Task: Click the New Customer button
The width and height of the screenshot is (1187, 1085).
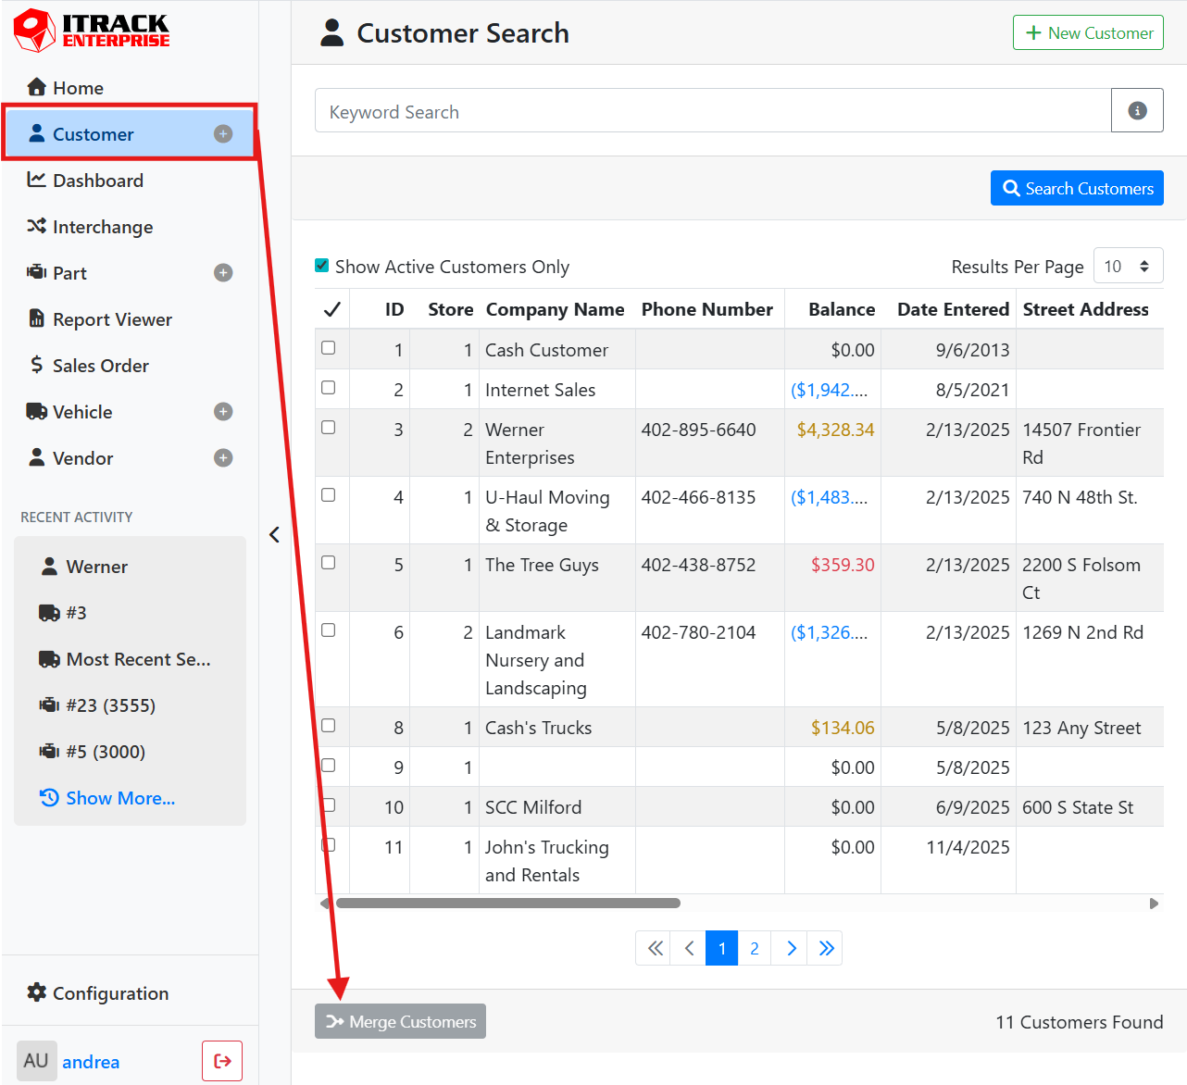Action: pos(1088,33)
